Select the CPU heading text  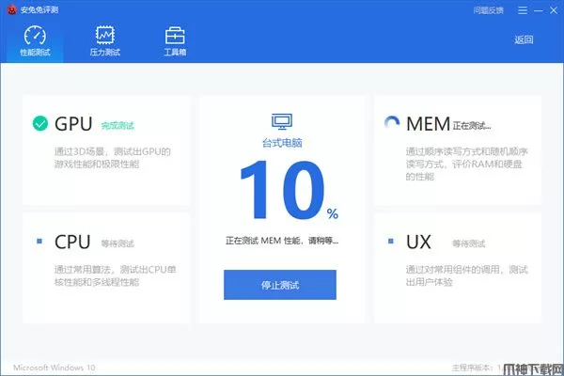point(72,242)
